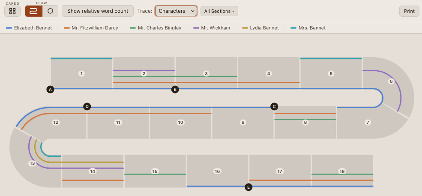The image size is (422, 196).
Task: Open scene 5 tile
Action: click(x=331, y=73)
